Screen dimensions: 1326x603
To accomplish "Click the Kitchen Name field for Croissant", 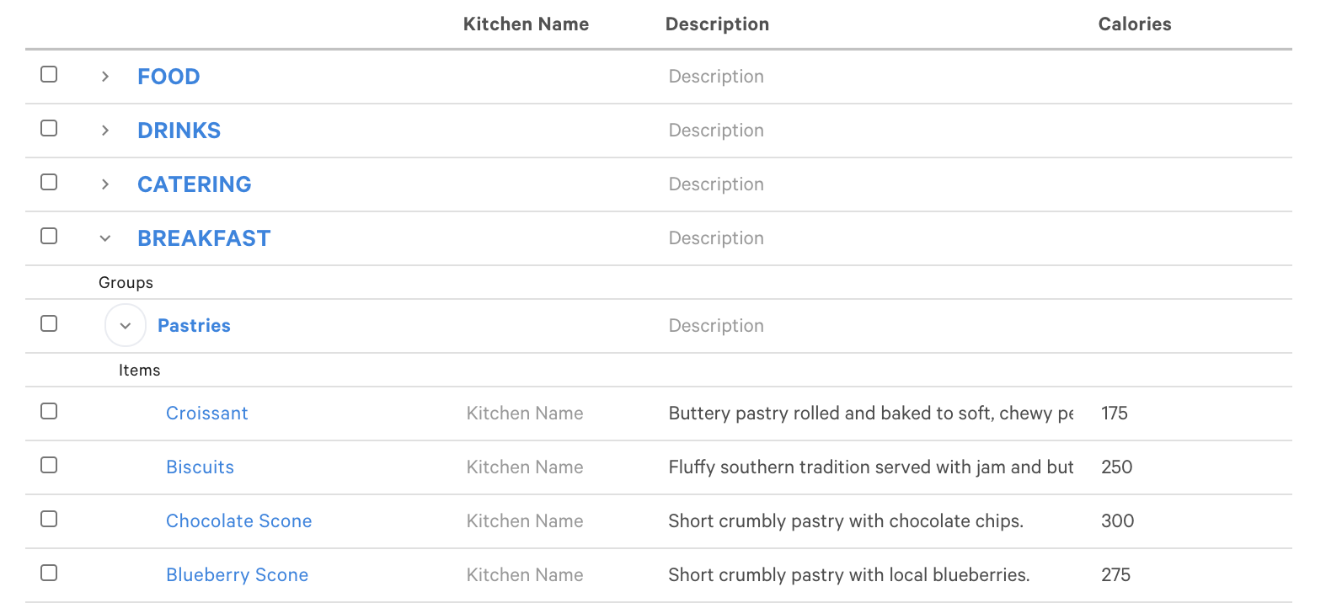I will [525, 414].
